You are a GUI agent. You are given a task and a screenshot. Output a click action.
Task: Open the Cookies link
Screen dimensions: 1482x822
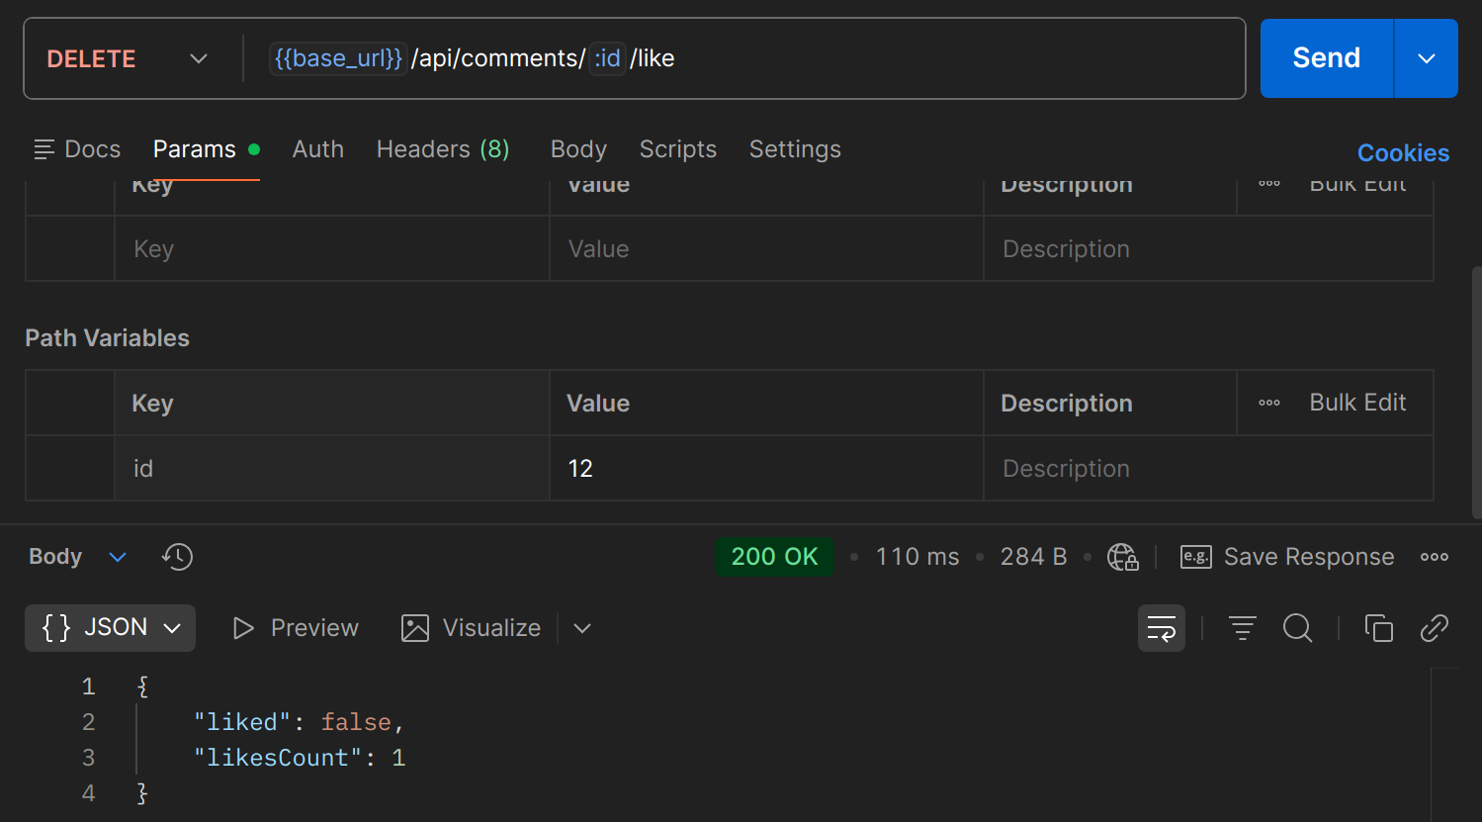click(x=1403, y=153)
